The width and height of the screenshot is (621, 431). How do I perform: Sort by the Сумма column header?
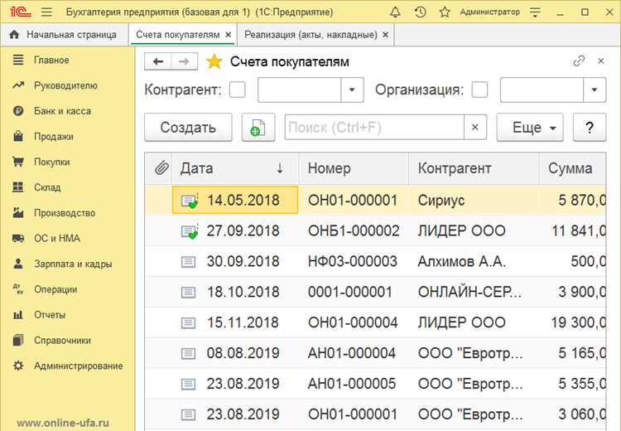(x=573, y=168)
